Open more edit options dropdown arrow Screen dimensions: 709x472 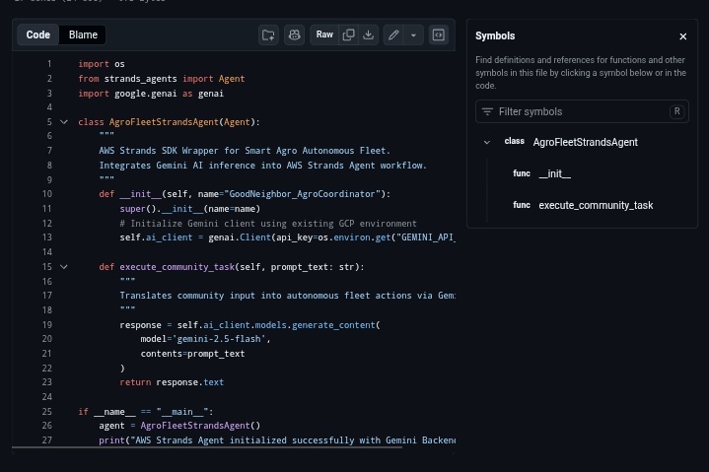click(x=413, y=34)
